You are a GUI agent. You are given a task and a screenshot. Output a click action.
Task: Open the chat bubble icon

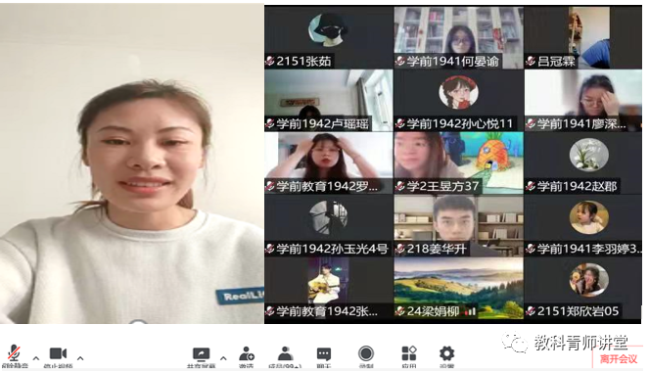pos(324,354)
